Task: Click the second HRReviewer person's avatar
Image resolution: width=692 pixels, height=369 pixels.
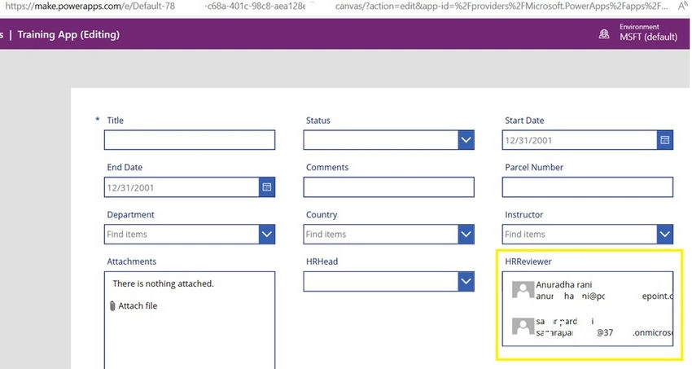Action: coord(523,326)
